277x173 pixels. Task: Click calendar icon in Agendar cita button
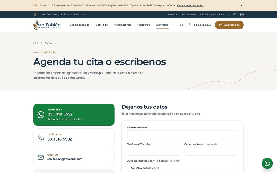pyautogui.click(x=221, y=25)
